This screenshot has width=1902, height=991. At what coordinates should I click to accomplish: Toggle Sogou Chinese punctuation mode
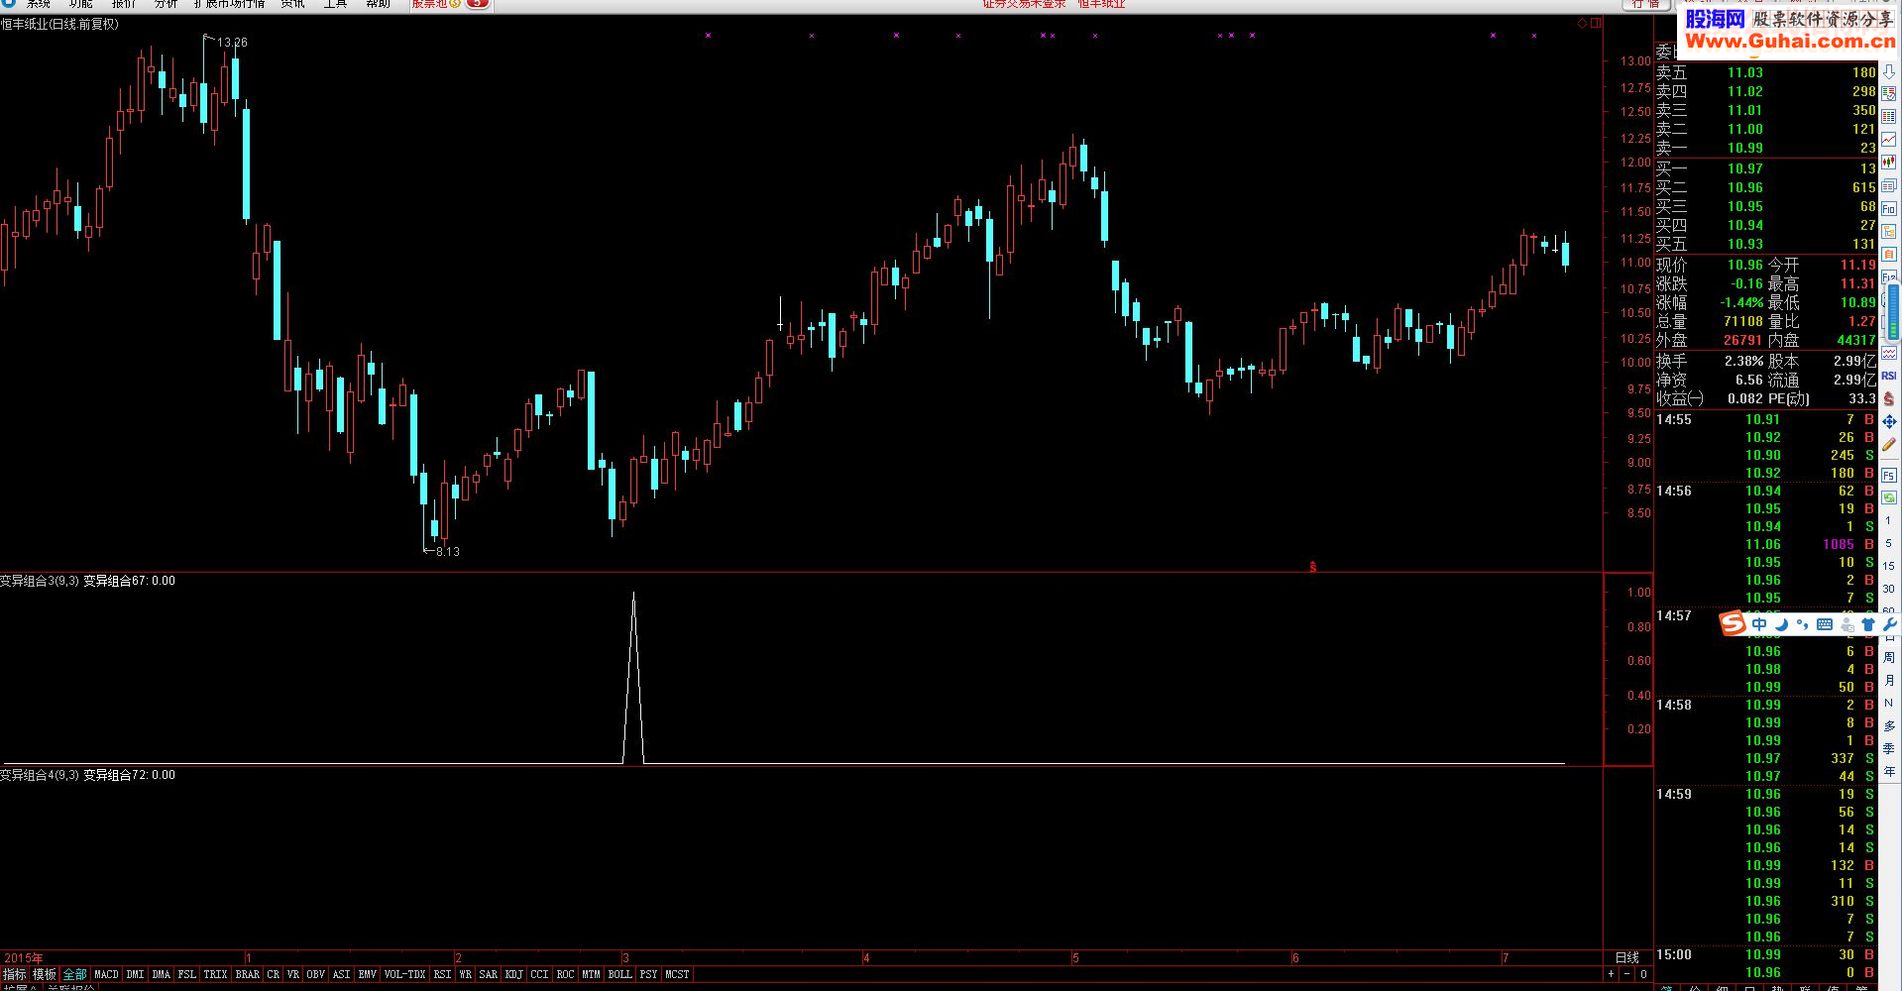coord(1803,624)
